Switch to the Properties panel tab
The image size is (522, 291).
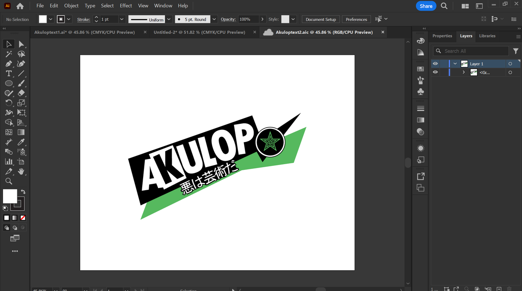[442, 36]
